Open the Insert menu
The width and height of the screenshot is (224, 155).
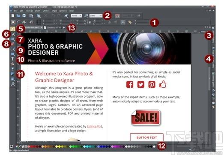click(38, 11)
